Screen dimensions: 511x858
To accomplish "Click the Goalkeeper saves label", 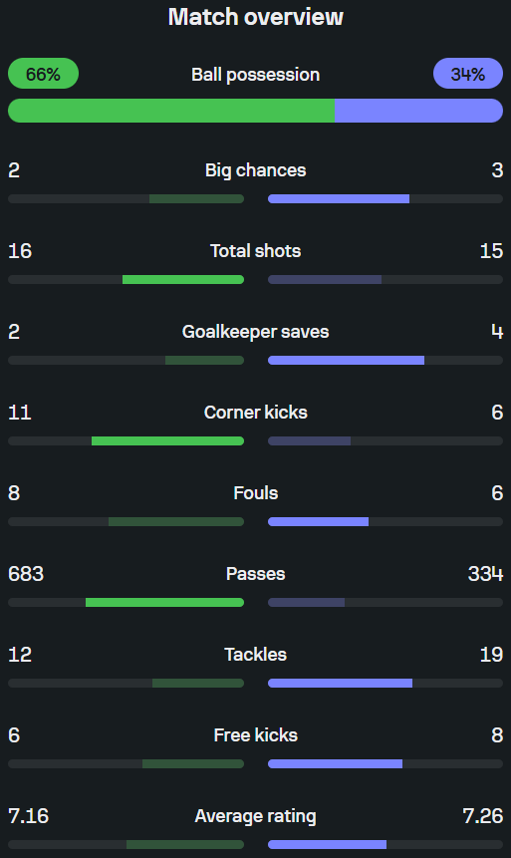I will [255, 332].
